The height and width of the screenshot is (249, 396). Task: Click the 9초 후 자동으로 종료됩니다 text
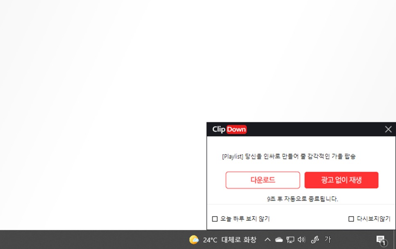tap(302, 199)
